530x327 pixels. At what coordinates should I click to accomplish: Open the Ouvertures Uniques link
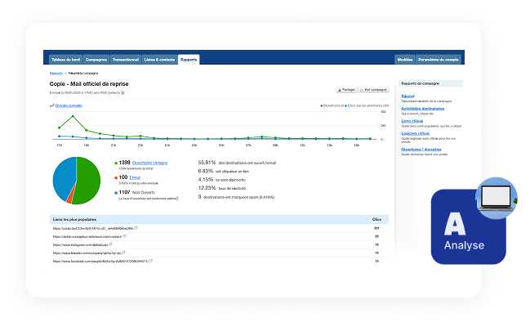[148, 163]
